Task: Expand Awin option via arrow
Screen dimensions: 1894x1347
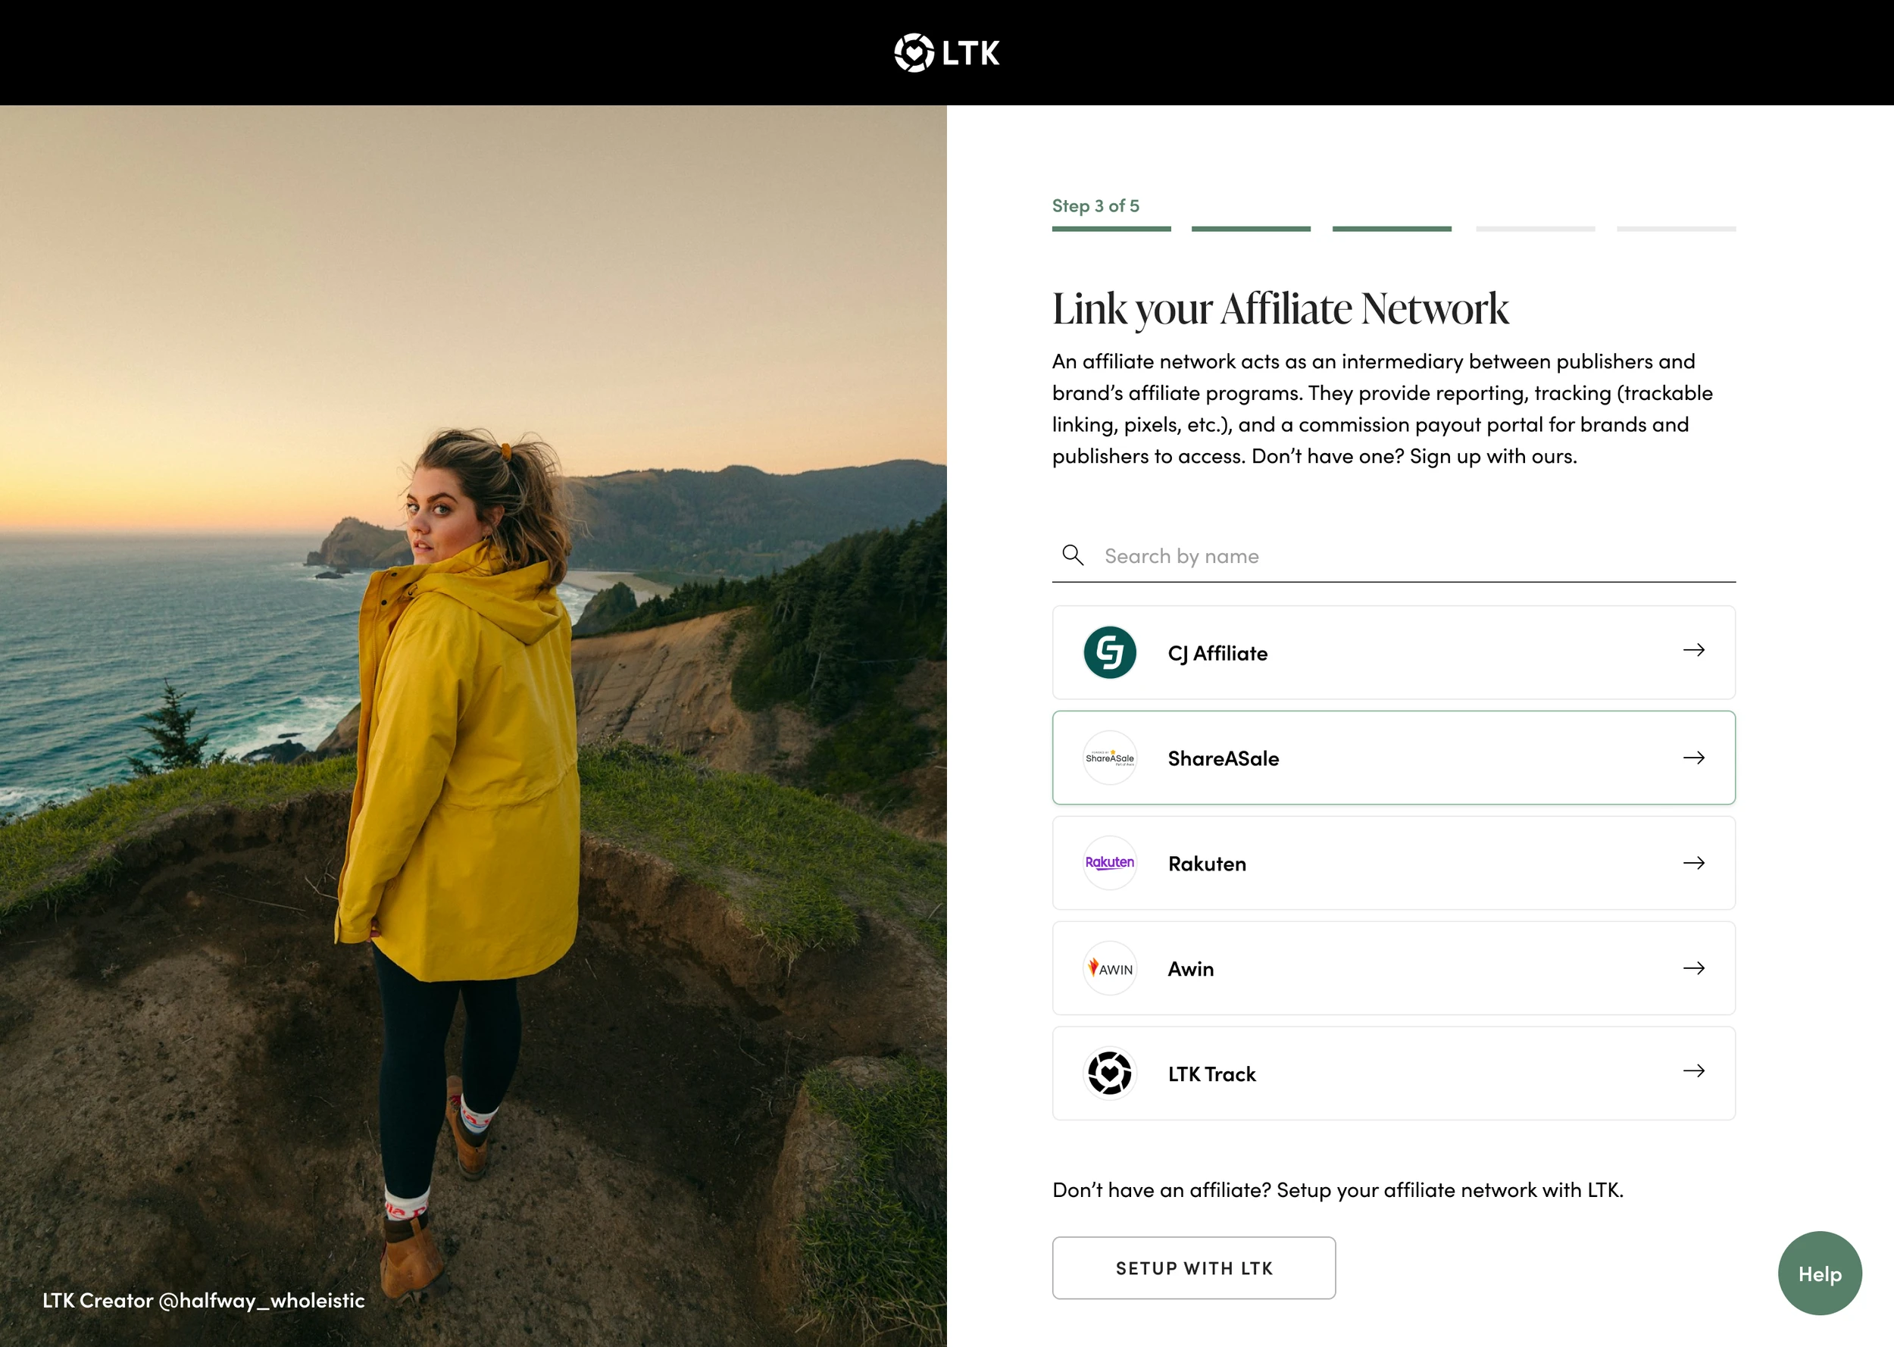Action: click(x=1693, y=968)
